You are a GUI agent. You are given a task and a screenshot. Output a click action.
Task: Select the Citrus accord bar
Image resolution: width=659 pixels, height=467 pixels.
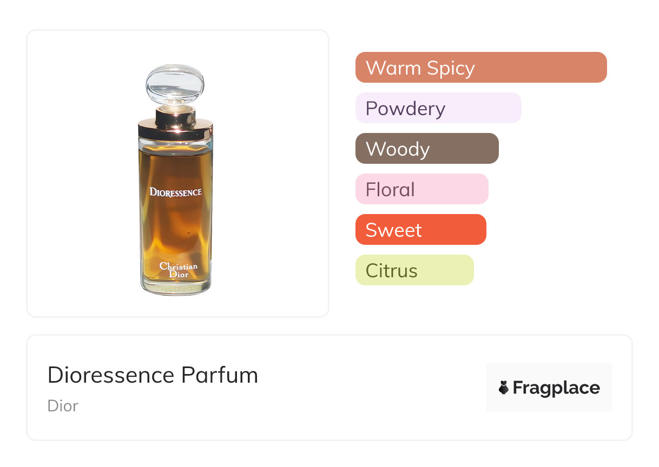pos(414,270)
